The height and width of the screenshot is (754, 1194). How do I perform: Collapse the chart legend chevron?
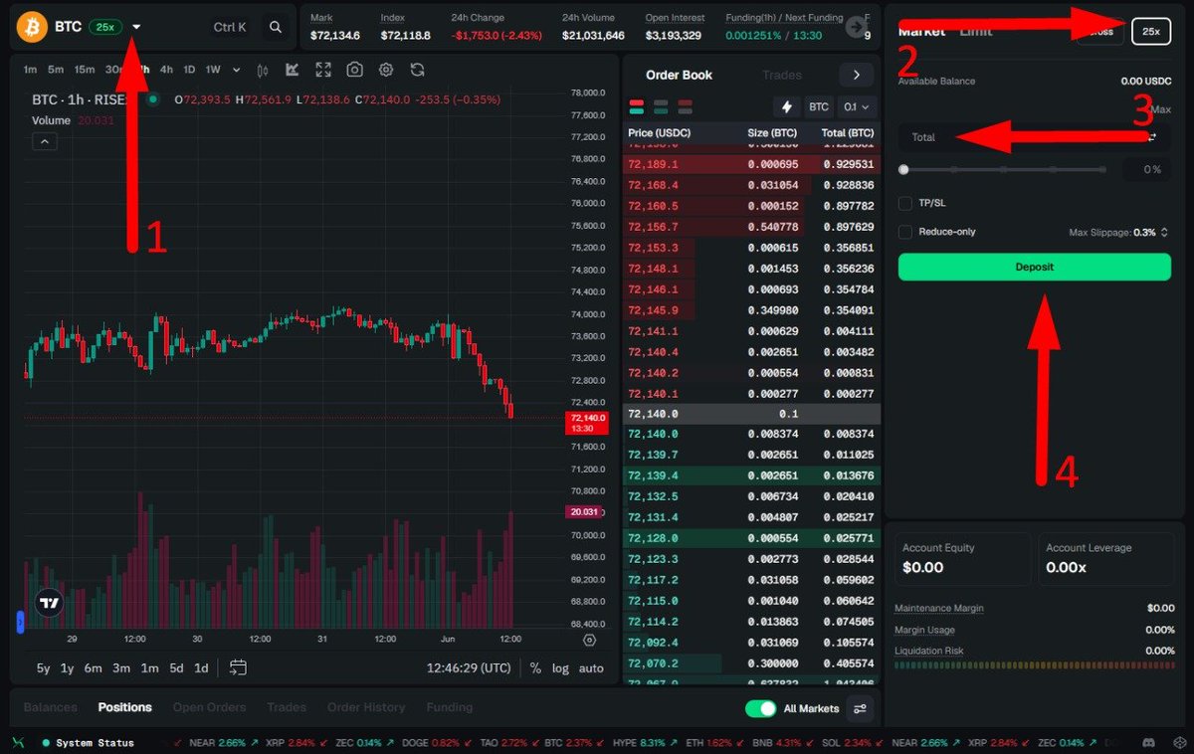click(45, 141)
